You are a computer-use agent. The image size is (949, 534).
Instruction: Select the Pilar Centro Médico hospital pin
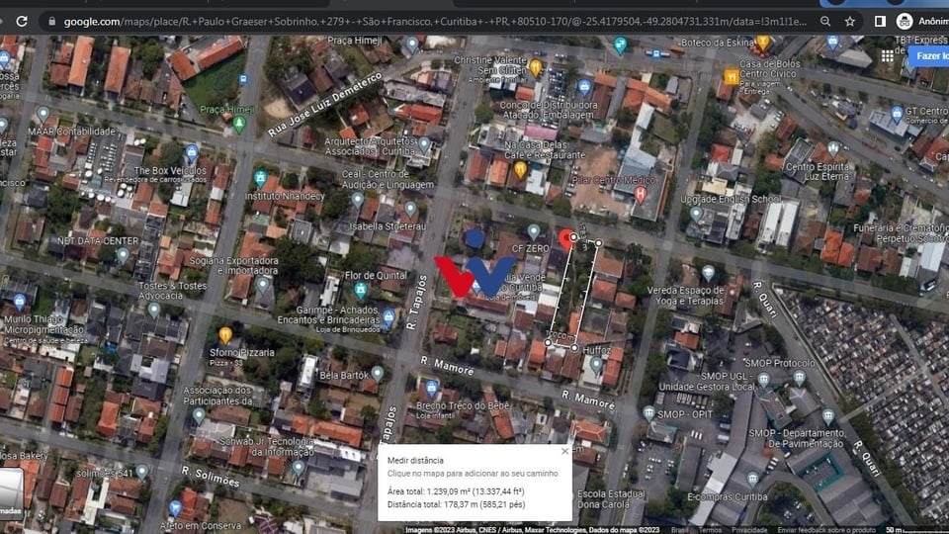640,195
